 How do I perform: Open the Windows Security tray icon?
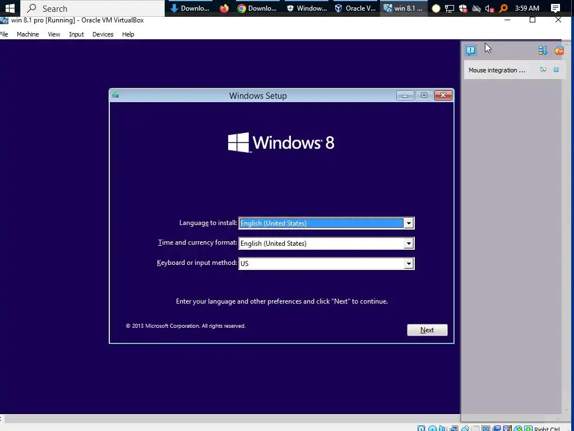463,8
